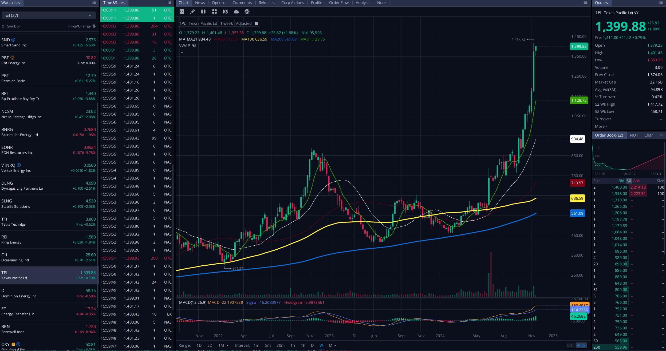This screenshot has height=351, width=666.
Task: Click the replay icon in chart toolbar
Action: (247, 11)
